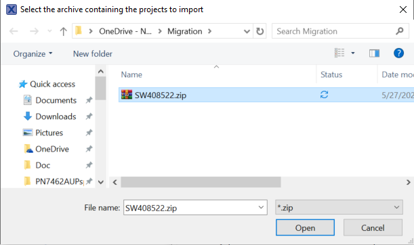Click the back navigation arrow

[x=14, y=31]
